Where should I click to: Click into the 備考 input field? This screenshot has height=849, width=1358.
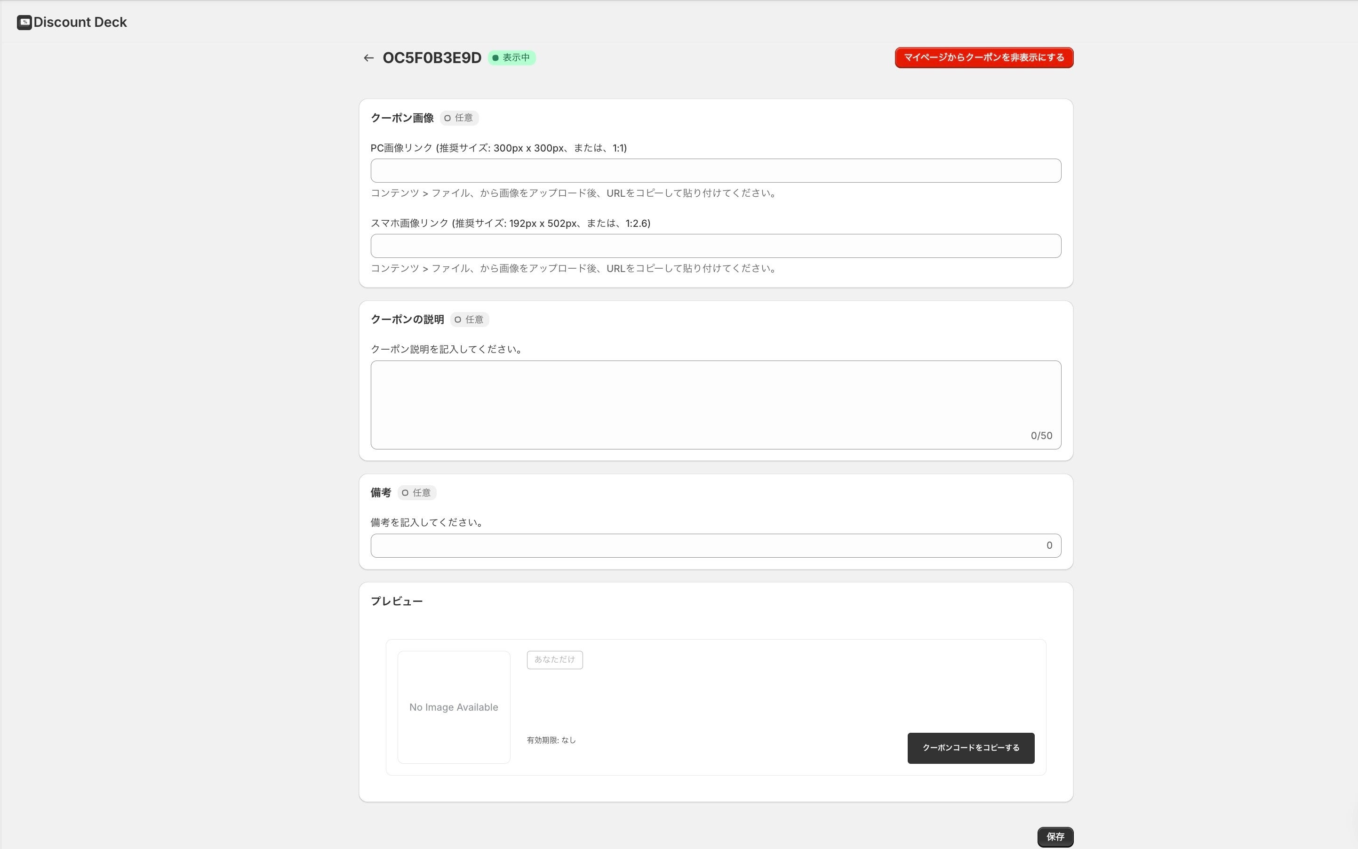[707, 546]
